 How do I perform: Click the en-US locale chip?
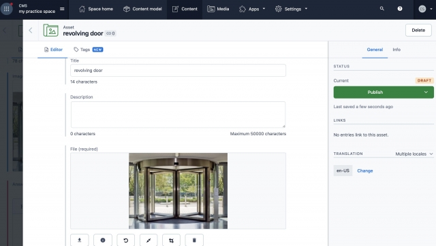(x=343, y=171)
